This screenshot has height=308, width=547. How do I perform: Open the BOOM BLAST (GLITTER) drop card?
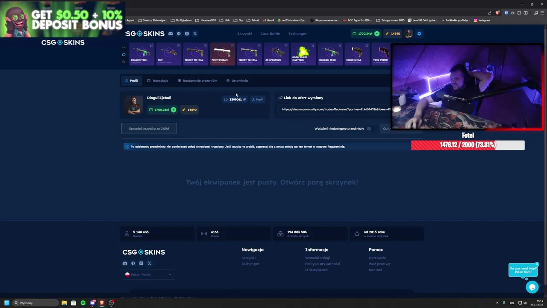[x=303, y=54]
